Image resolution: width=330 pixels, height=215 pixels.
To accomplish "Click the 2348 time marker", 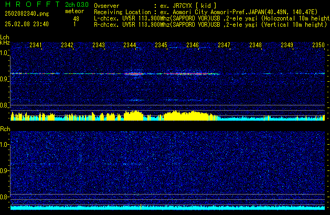I will tap(256, 45).
